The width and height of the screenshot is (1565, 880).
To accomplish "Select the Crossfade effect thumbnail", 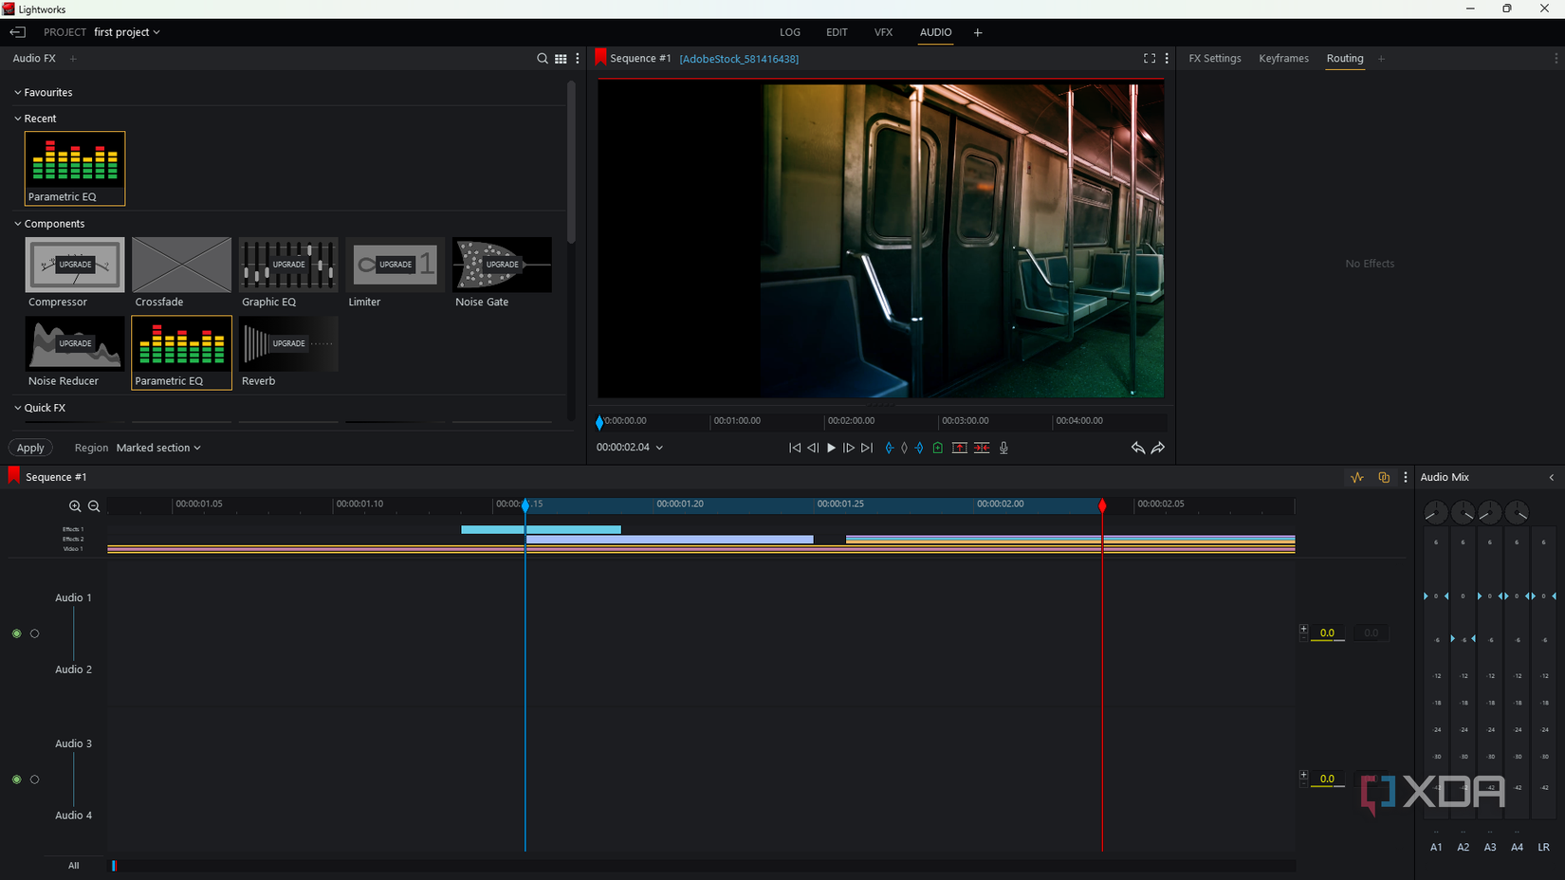I will 181,265.
